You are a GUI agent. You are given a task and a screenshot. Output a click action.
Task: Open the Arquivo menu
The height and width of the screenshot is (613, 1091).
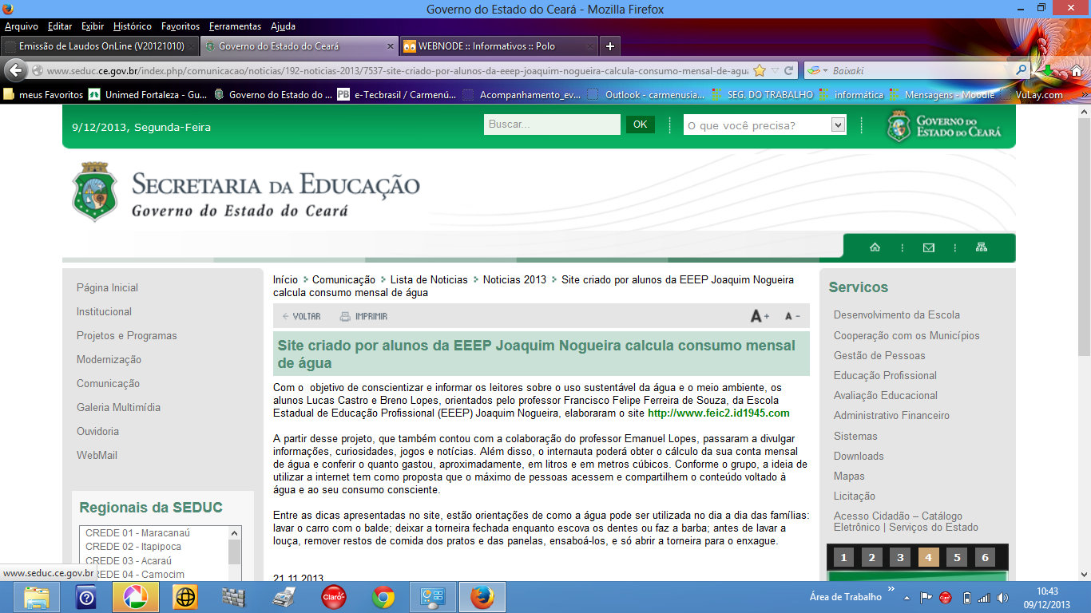click(x=22, y=26)
